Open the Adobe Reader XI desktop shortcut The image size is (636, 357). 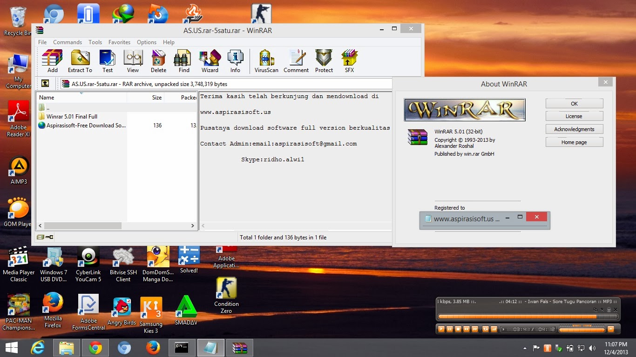(19, 119)
